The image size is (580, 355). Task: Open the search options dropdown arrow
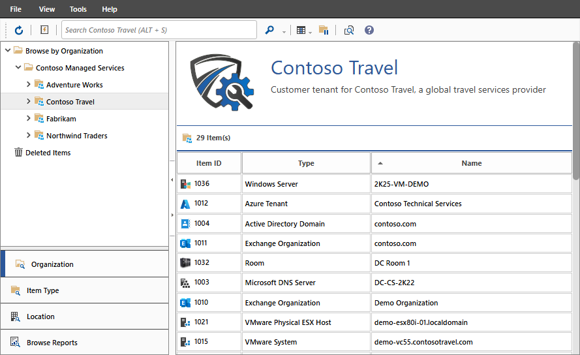point(284,32)
